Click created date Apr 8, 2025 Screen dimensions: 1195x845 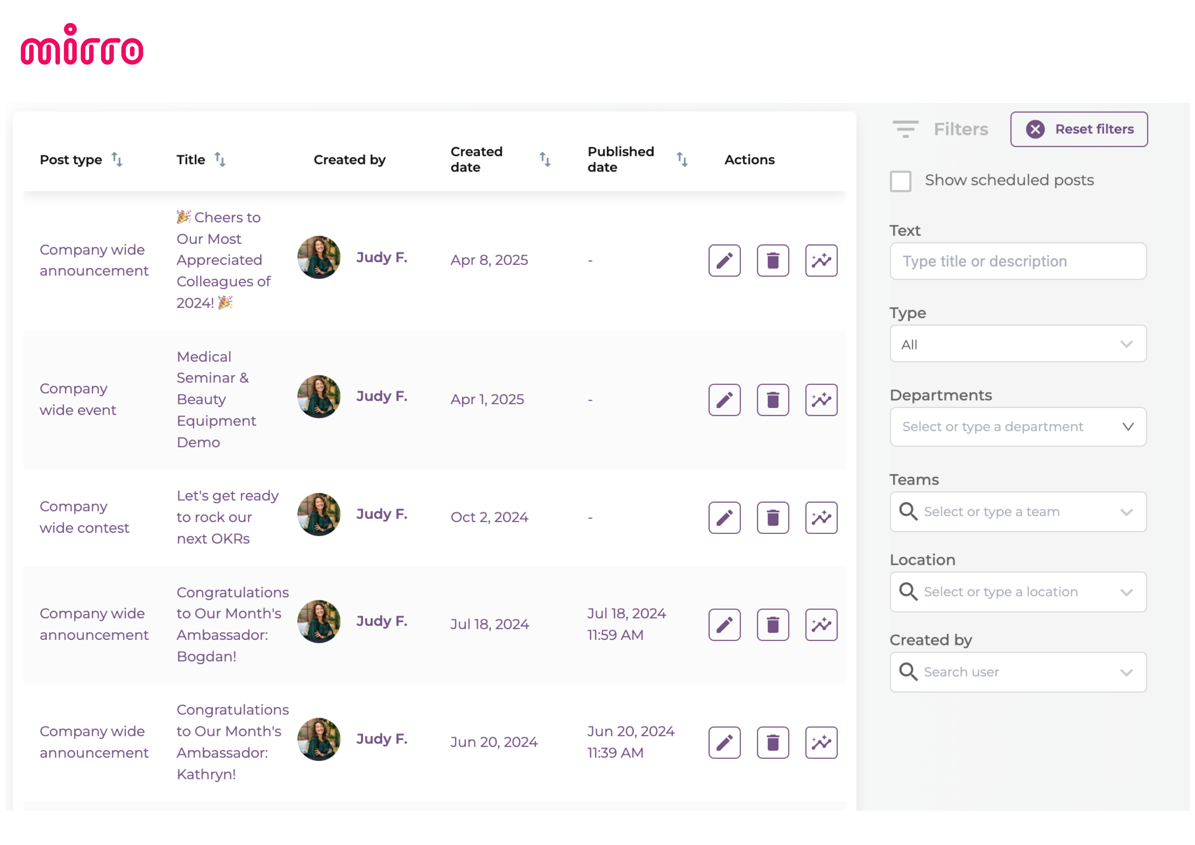click(489, 260)
